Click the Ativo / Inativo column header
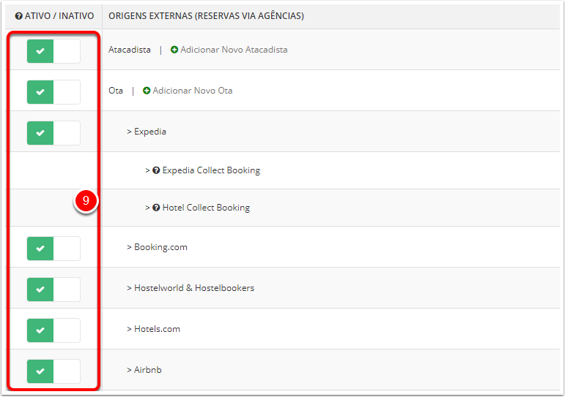This screenshot has height=397, width=565. [59, 16]
